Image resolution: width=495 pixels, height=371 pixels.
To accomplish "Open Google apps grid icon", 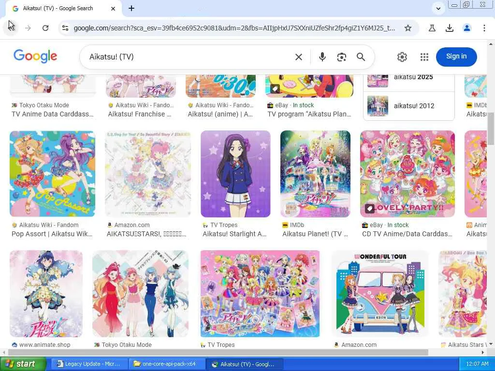I will (x=424, y=57).
